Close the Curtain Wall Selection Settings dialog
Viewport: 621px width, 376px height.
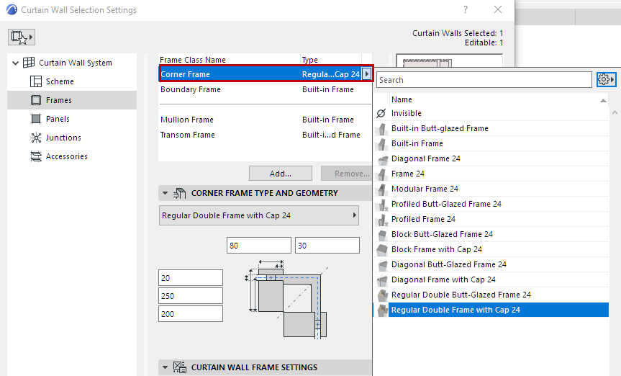coord(498,9)
